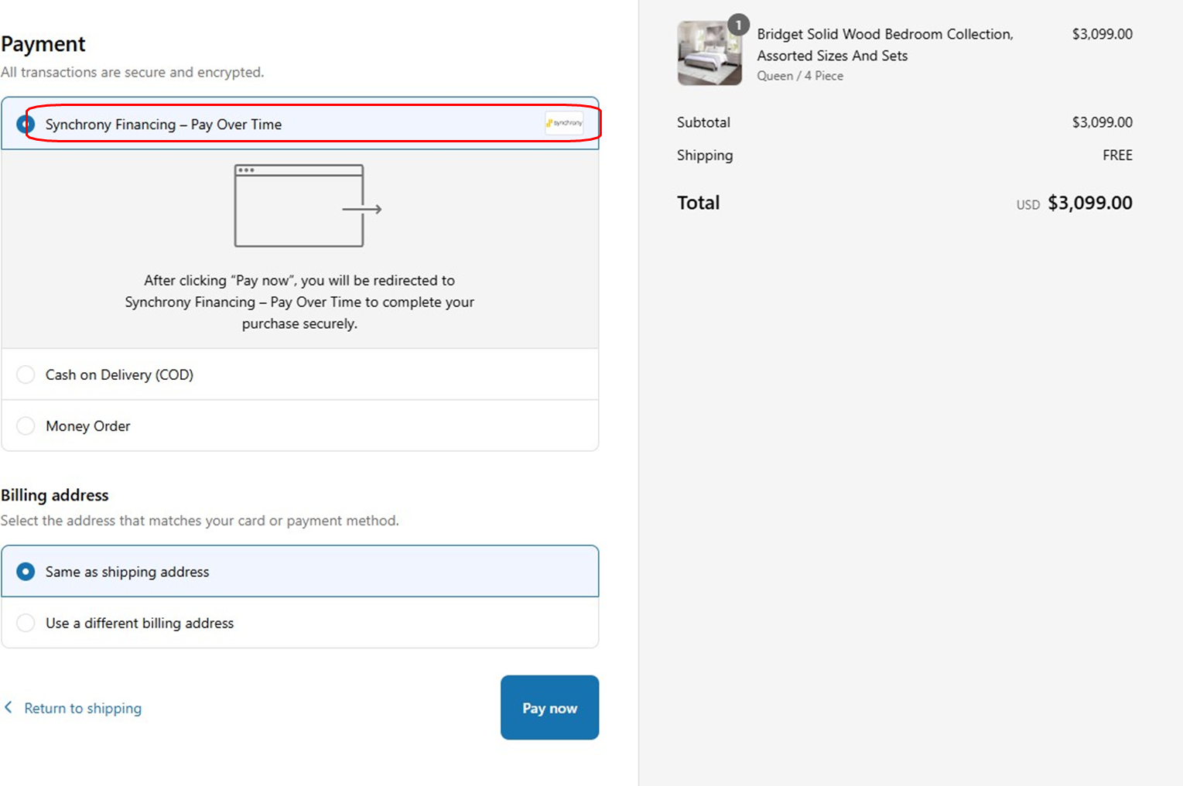Choose the Money Order radio option
The width and height of the screenshot is (1183, 786).
click(26, 425)
